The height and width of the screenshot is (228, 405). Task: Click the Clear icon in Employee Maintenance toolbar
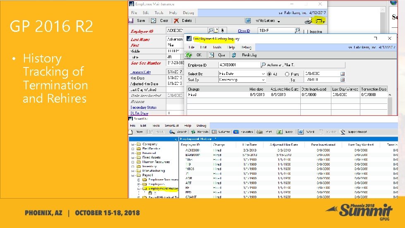pos(153,21)
